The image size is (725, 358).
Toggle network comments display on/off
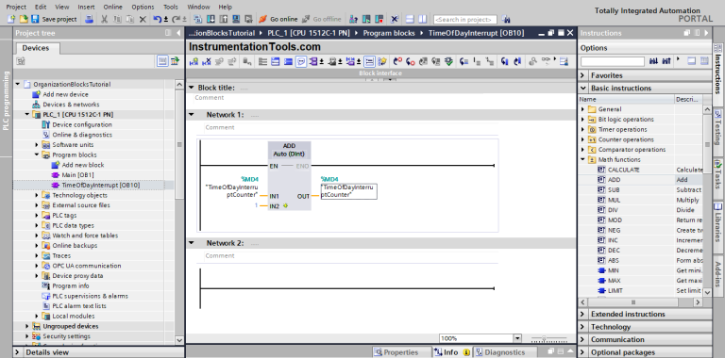click(x=301, y=61)
